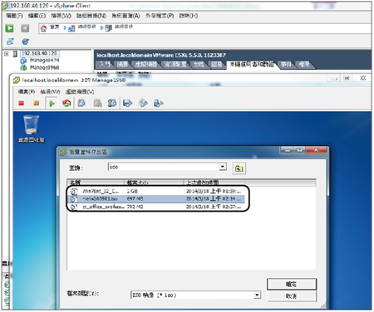The width and height of the screenshot is (374, 312).
Task: Click the up-one-folder icon beside iso field
Action: click(x=239, y=168)
